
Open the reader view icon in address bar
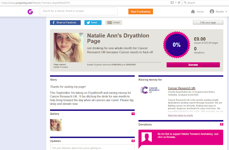(172, 2)
